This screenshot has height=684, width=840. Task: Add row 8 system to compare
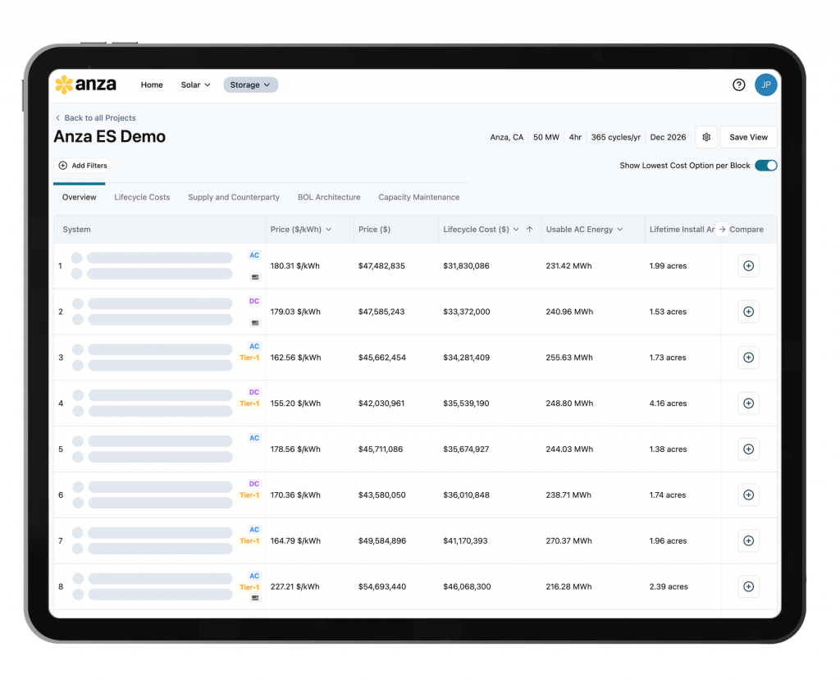(747, 586)
